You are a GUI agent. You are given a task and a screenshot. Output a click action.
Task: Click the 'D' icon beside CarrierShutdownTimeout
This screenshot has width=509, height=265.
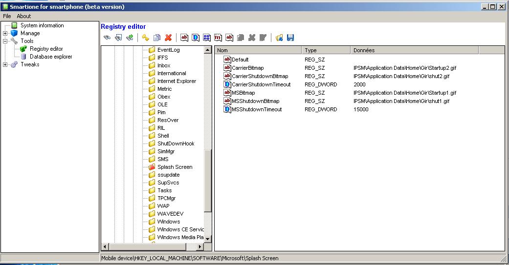coord(227,84)
